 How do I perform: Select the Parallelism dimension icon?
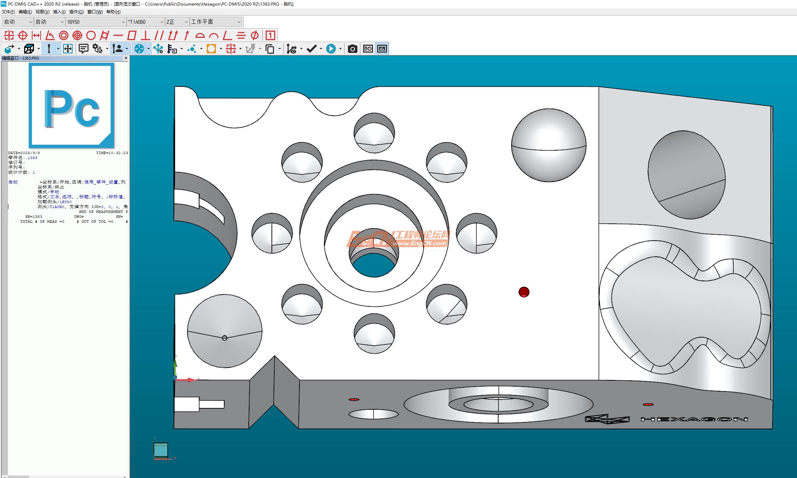159,35
